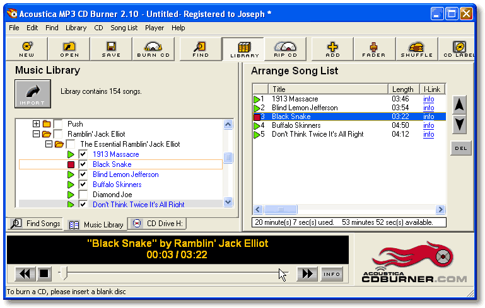This screenshot has height=308, width=485.
Task: Click the library tree vertical scrollbar thumb
Action: 228,157
